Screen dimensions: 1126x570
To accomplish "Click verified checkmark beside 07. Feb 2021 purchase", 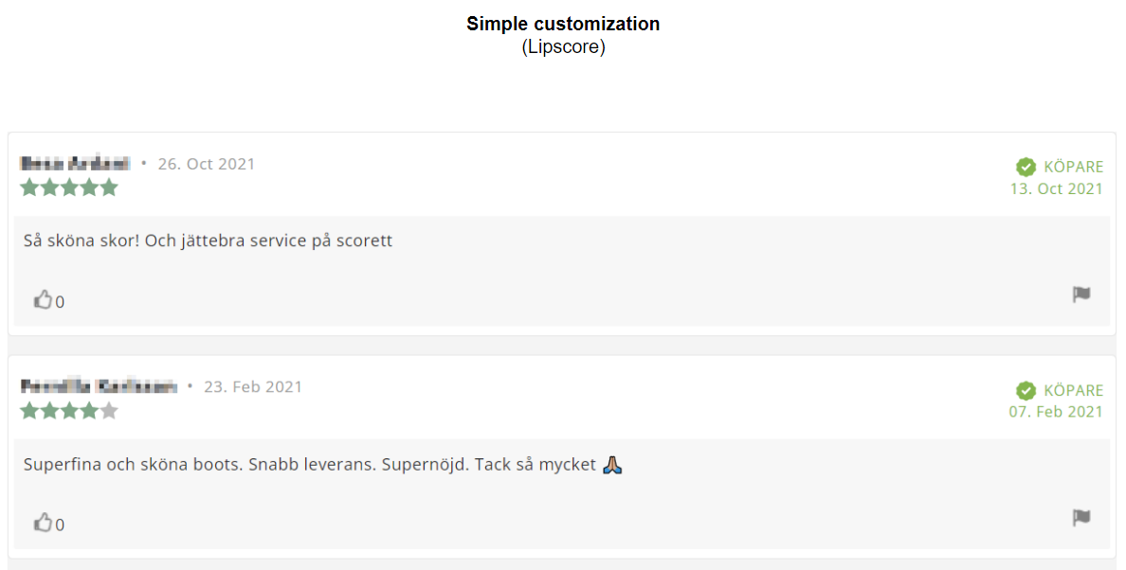I will pyautogui.click(x=1026, y=391).
